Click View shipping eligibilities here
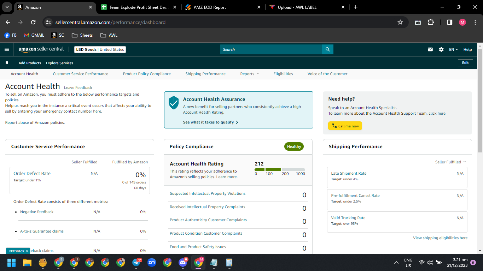This screenshot has width=483, height=271. coord(440,238)
